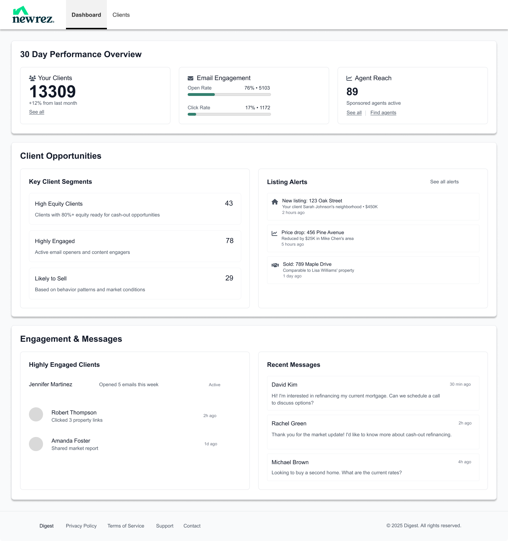Screen dimensions: 508x541
Task: Open the Sold 789 Maple Drive alert
Action: click(373, 270)
